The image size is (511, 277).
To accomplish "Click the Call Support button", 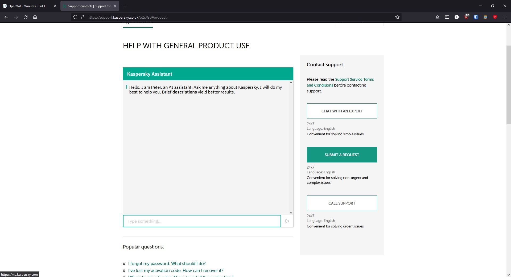I will coord(342,203).
